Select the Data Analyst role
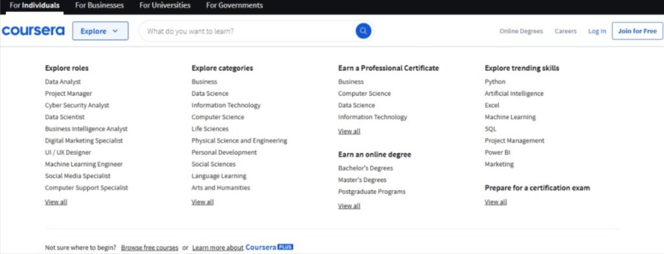The image size is (664, 254). click(x=63, y=82)
